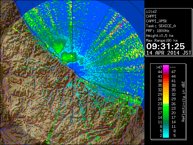This screenshot has height=145, width=193.
Task: Click the 'Task: SEAICE_A' line
Action: click(161, 26)
